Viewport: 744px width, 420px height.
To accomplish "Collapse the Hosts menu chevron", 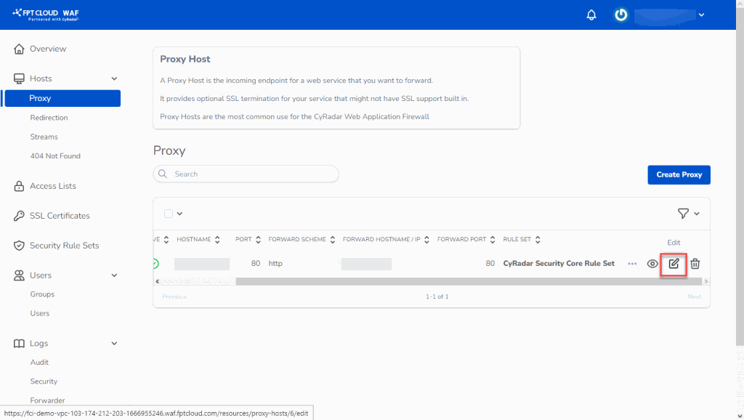I will coord(114,78).
